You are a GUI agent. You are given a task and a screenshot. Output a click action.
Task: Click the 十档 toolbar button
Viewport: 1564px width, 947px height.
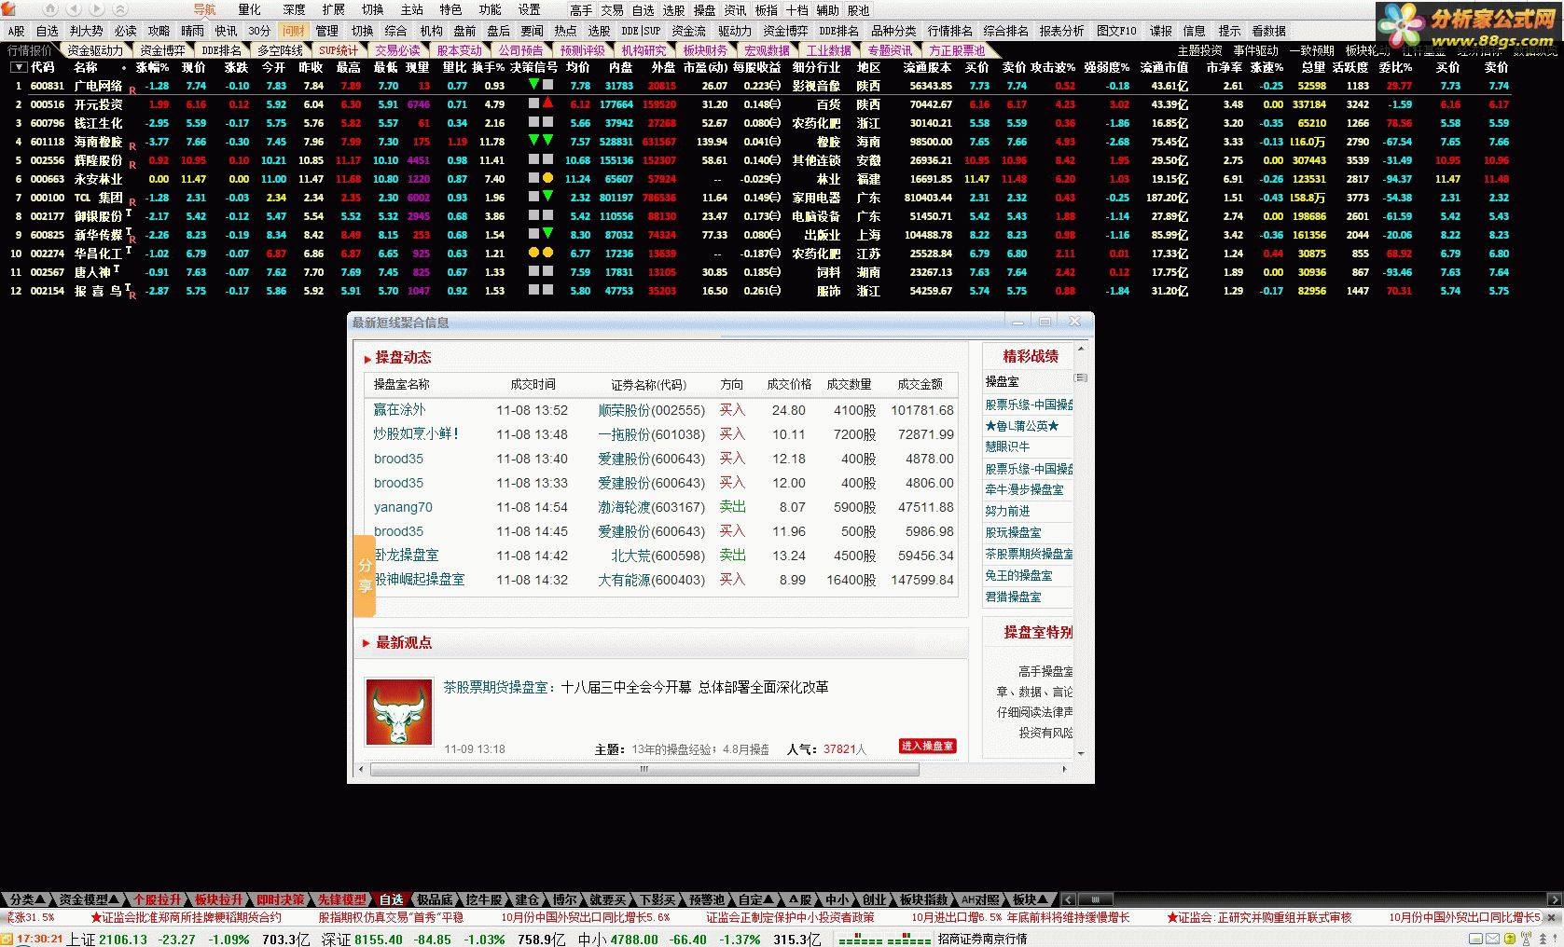[x=796, y=10]
